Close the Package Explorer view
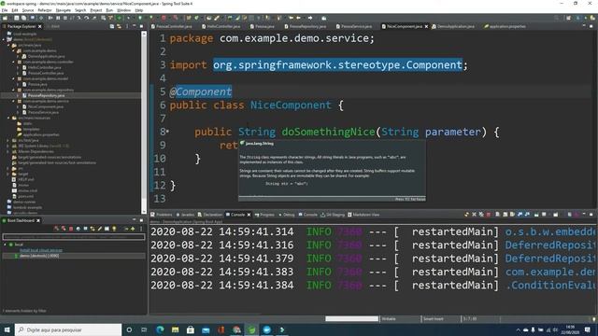This screenshot has height=336, width=598. click(39, 26)
